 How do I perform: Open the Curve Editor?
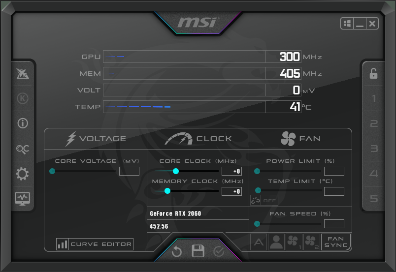pos(95,244)
